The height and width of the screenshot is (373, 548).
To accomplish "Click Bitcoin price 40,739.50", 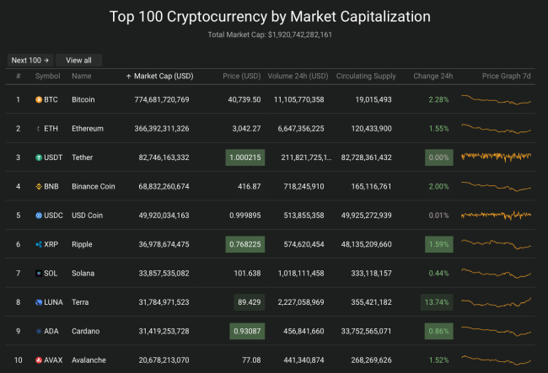I will coord(244,100).
